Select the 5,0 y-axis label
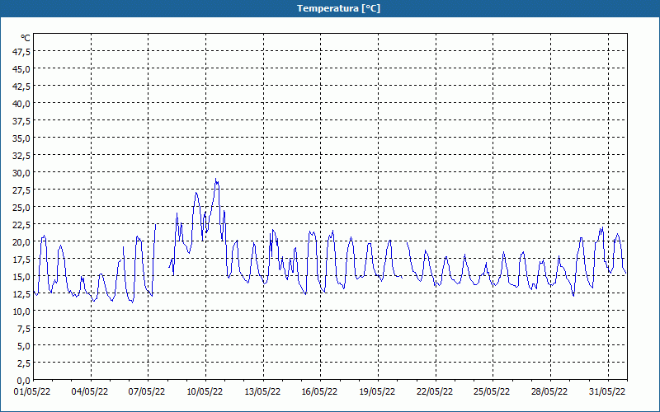The image size is (660, 412). (x=24, y=346)
